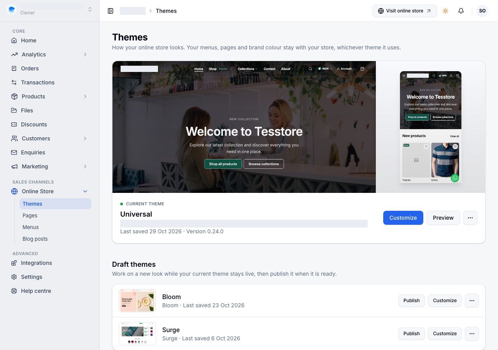Image resolution: width=498 pixels, height=350 pixels.
Task: Customize the current Universal theme
Action: (403, 218)
